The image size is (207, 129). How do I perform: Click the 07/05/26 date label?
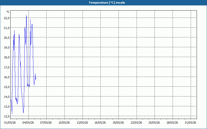point(46,123)
